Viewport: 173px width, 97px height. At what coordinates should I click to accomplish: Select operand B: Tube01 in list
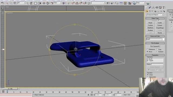[x=150, y=61]
